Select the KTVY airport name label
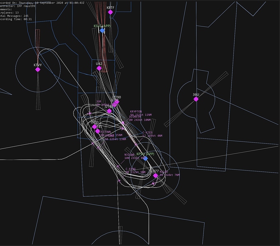The width and height of the screenshot is (280, 246). pyautogui.click(x=38, y=65)
